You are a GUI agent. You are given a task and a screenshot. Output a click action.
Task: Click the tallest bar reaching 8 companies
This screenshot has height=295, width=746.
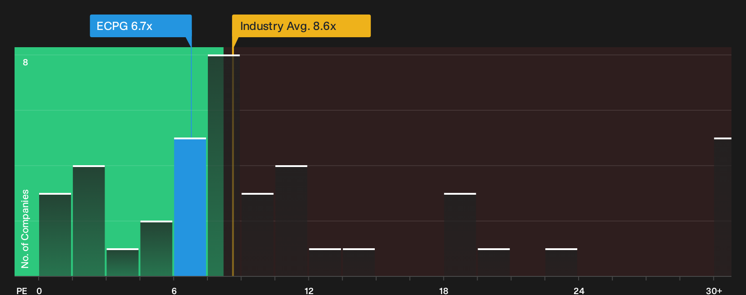coord(224,165)
